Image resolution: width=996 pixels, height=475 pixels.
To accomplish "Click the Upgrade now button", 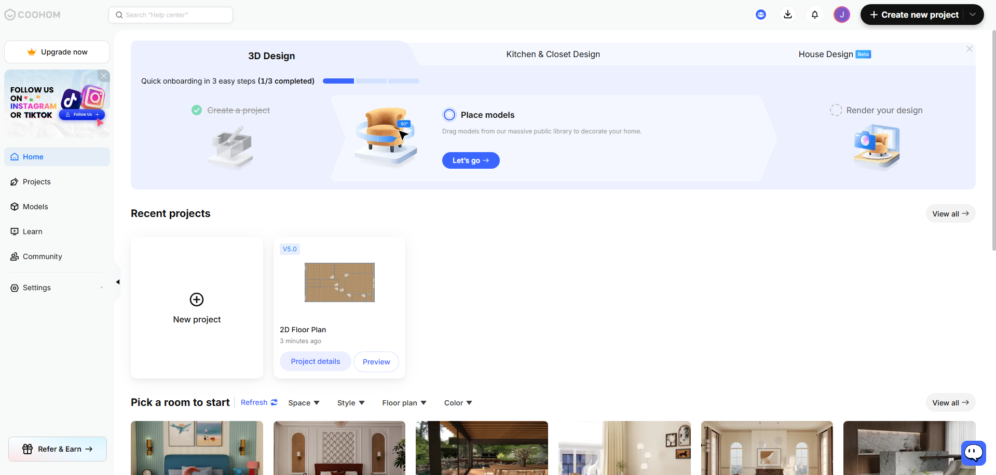I will (57, 52).
